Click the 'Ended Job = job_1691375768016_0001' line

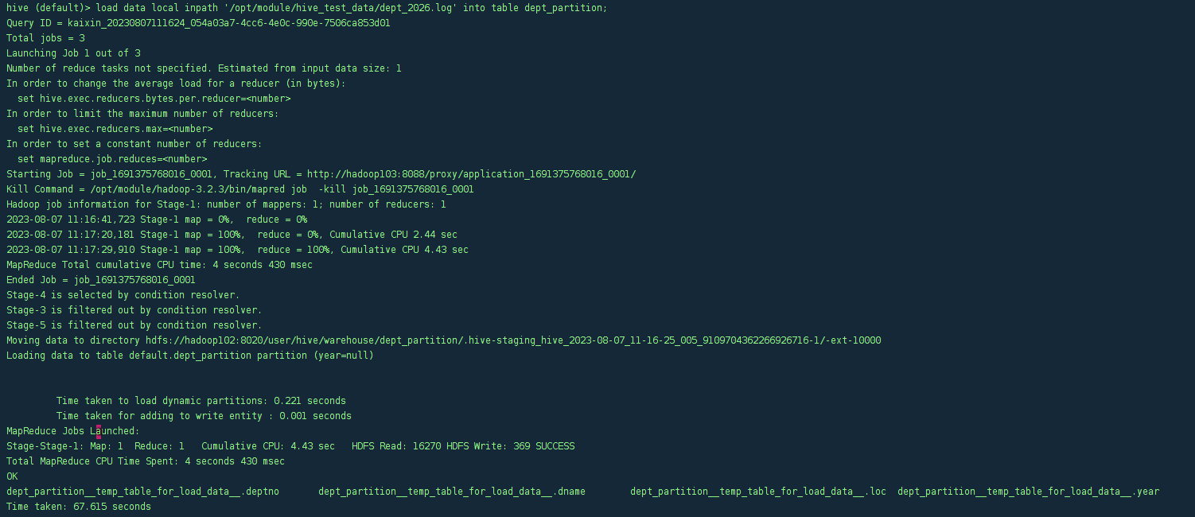click(101, 280)
